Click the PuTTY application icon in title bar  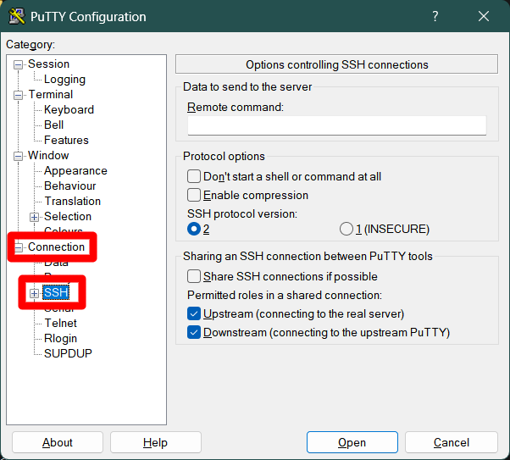click(17, 16)
